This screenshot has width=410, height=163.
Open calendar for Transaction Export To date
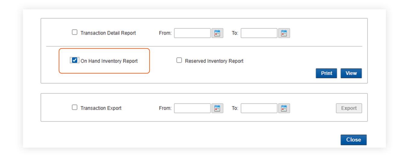point(284,108)
